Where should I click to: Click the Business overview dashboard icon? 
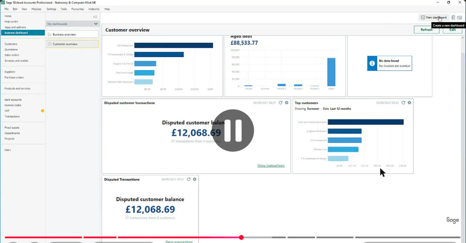(x=50, y=34)
